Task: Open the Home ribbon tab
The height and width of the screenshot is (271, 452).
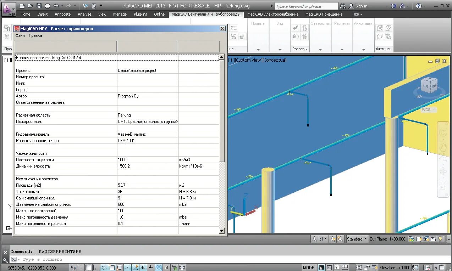Action: pyautogui.click(x=26, y=14)
